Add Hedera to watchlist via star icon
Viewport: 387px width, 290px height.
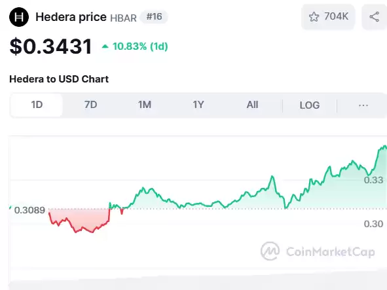[x=314, y=17]
